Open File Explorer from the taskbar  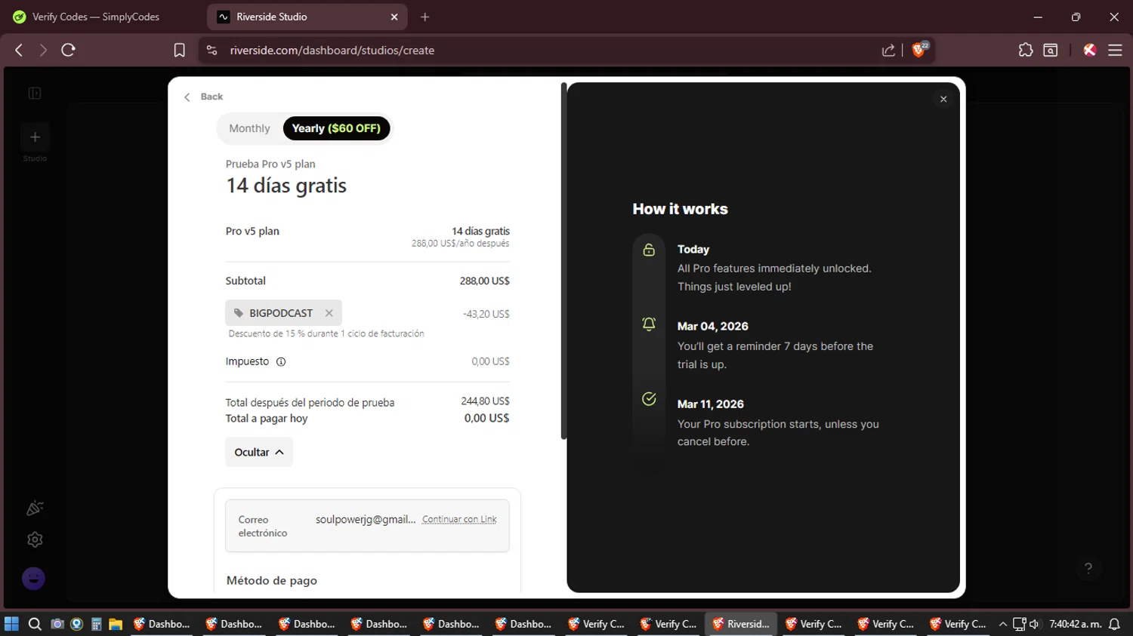click(x=116, y=624)
